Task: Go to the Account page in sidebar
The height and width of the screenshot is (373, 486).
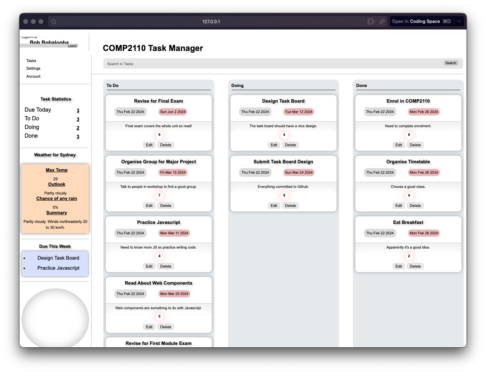Action: click(33, 76)
